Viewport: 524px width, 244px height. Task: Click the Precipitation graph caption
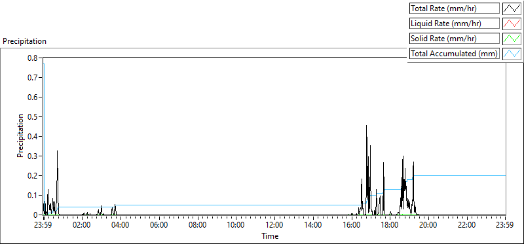24,41
